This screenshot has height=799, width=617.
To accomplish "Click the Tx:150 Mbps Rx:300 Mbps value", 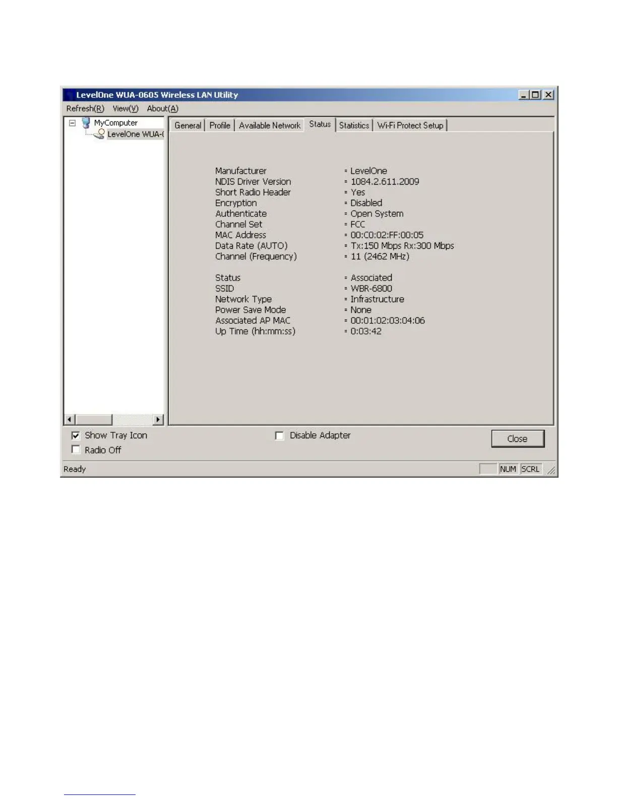I will [402, 246].
